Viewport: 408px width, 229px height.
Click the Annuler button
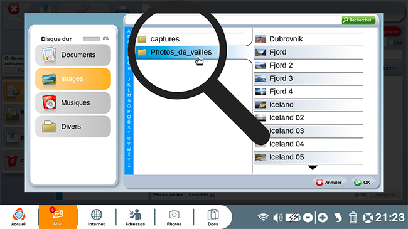click(x=329, y=183)
